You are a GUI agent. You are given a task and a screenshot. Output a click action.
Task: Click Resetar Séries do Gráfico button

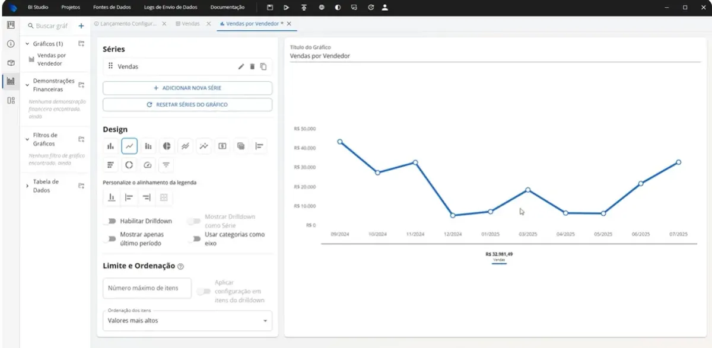(187, 104)
